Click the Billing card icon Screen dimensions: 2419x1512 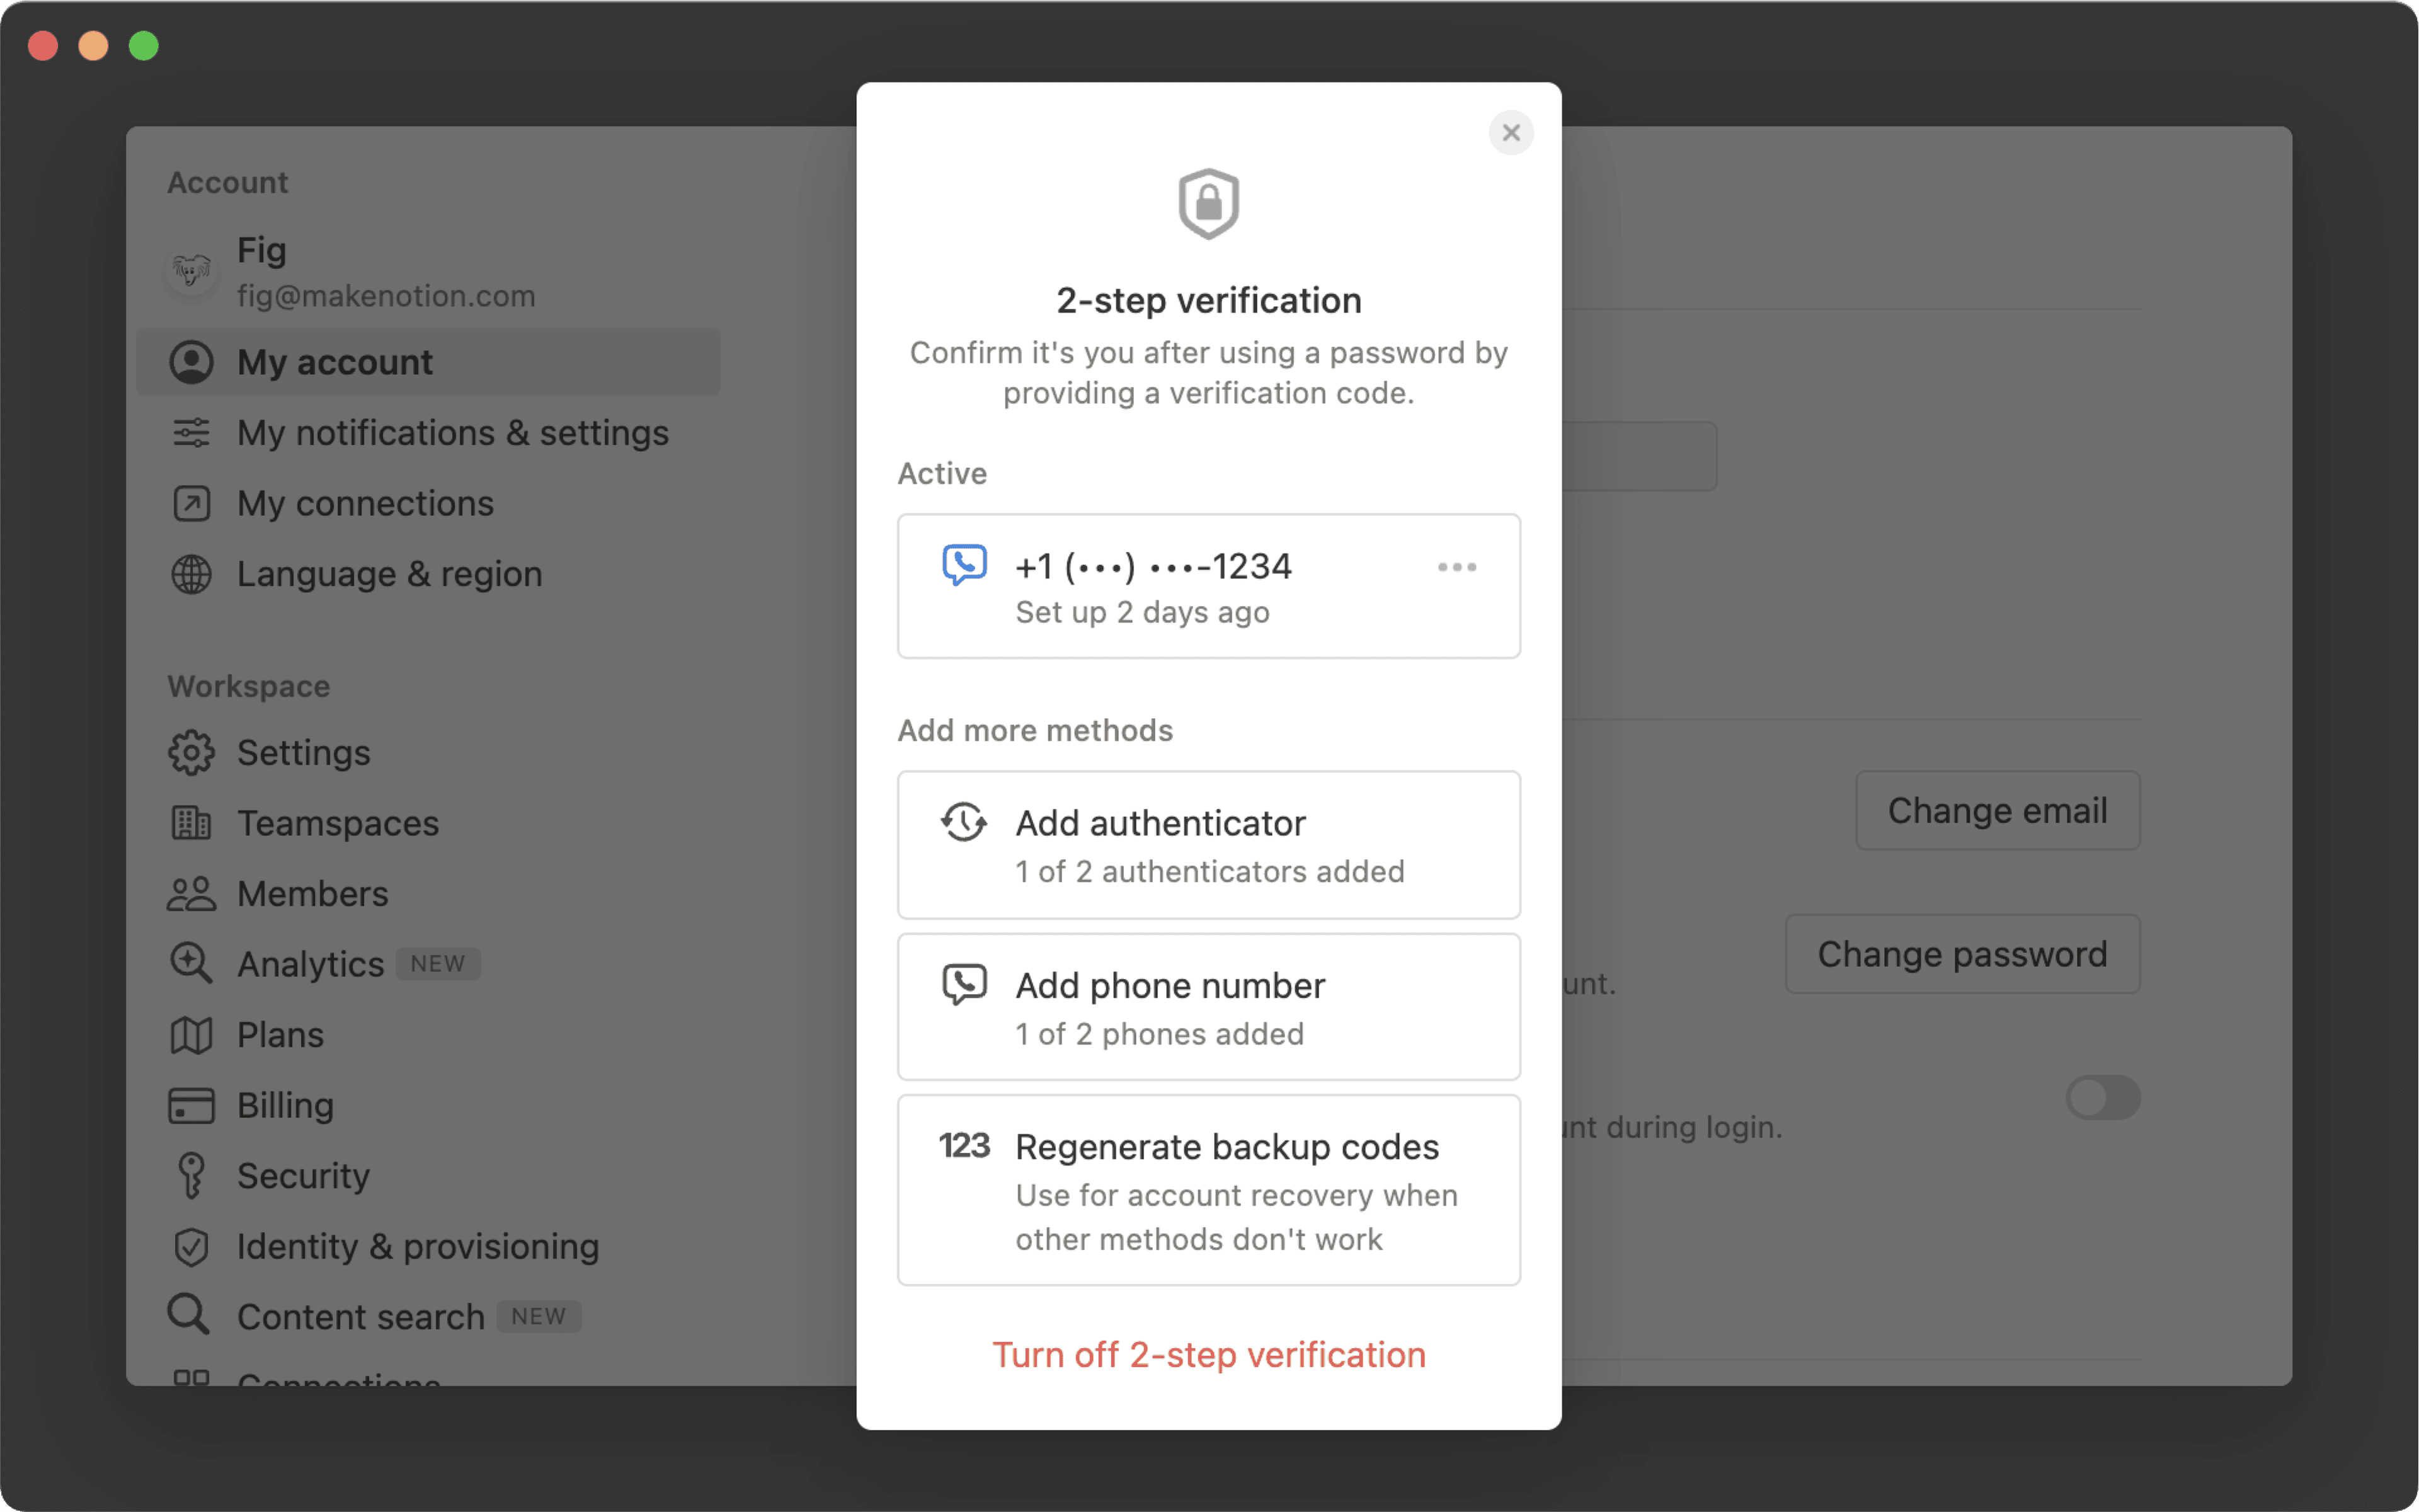click(x=191, y=1105)
